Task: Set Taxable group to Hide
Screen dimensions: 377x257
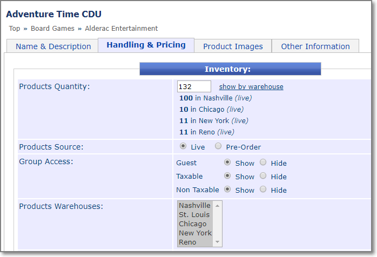Action: click(x=263, y=175)
